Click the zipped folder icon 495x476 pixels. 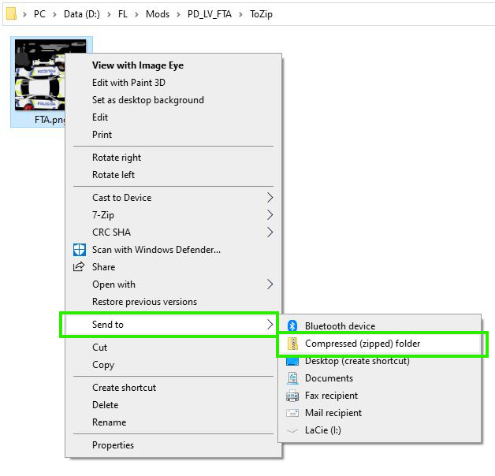pyautogui.click(x=292, y=344)
